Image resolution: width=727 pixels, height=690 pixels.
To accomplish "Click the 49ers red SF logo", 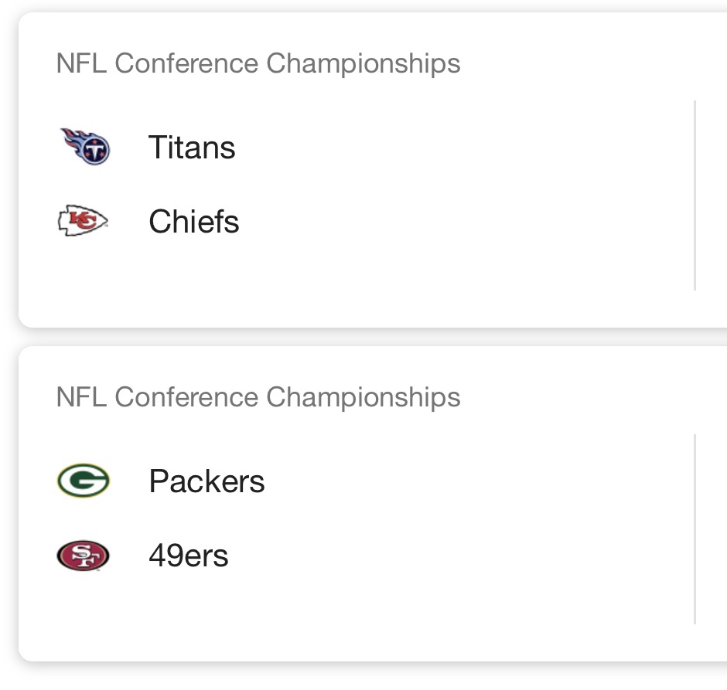I will click(x=84, y=556).
